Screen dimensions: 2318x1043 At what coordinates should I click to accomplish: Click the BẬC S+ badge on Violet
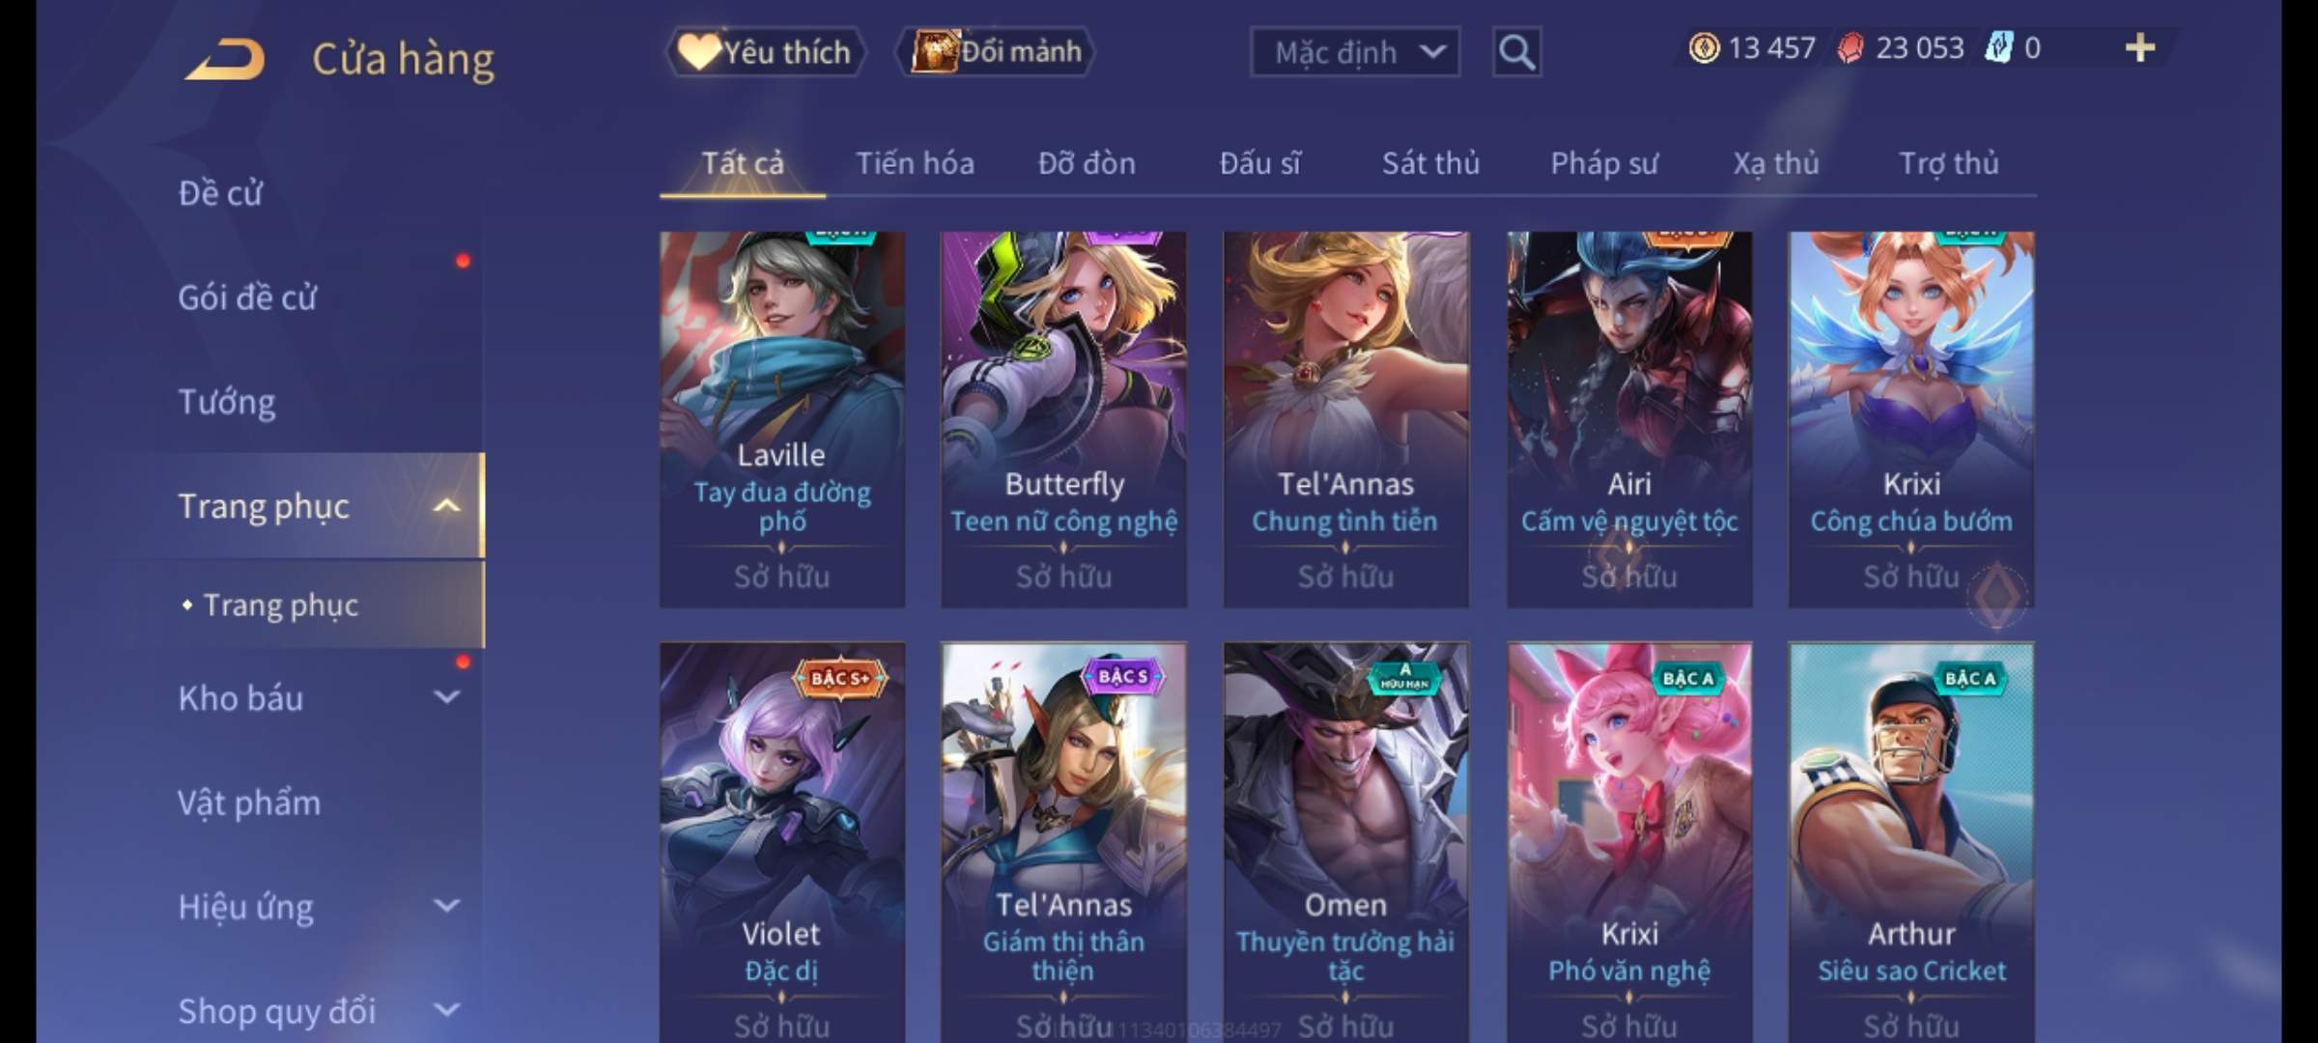[839, 678]
